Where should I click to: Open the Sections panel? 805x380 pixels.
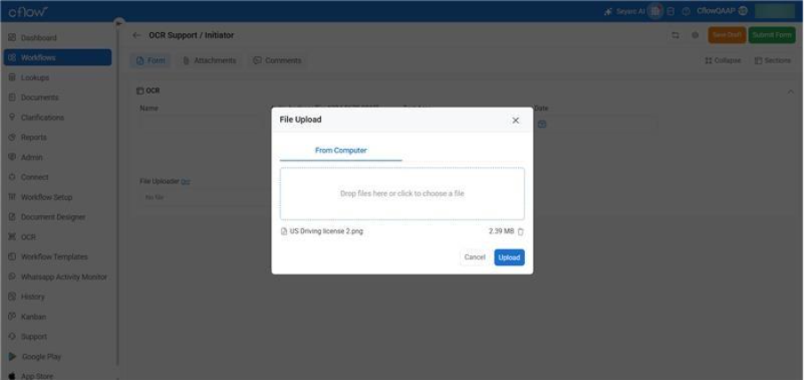tap(772, 61)
